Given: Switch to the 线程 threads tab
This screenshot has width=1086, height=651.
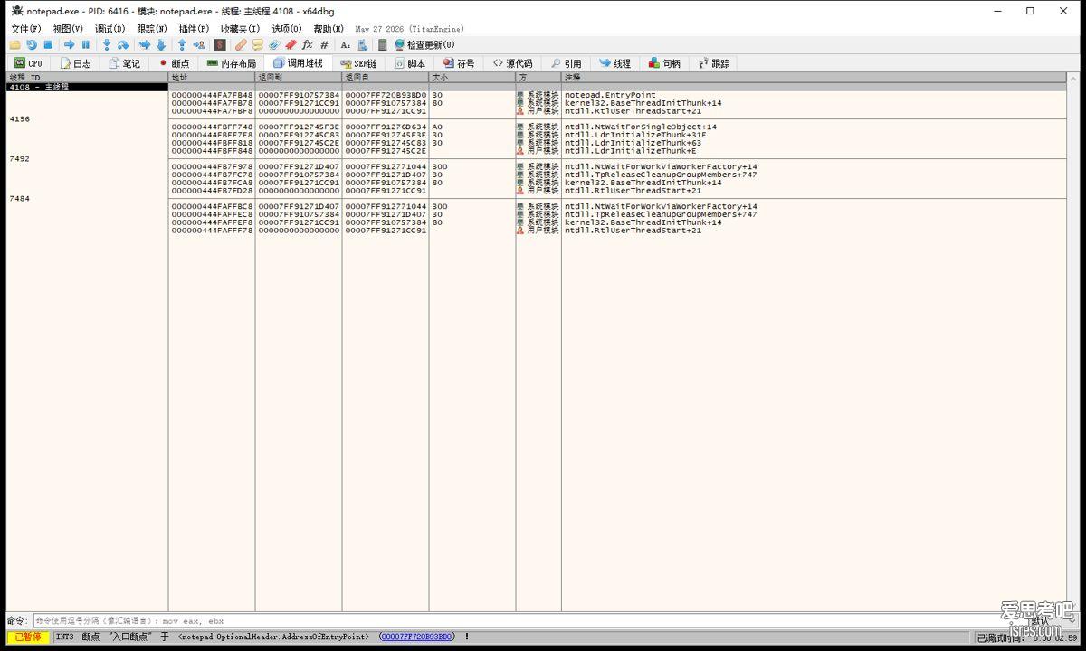Looking at the screenshot, I should 614,63.
